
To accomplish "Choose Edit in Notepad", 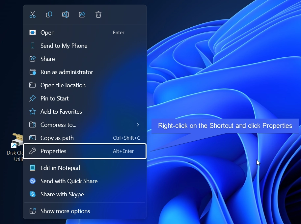I will pyautogui.click(x=85, y=168).
